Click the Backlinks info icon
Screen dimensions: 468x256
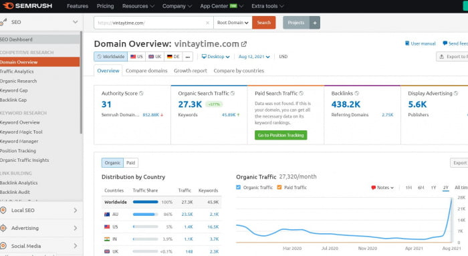click(356, 94)
